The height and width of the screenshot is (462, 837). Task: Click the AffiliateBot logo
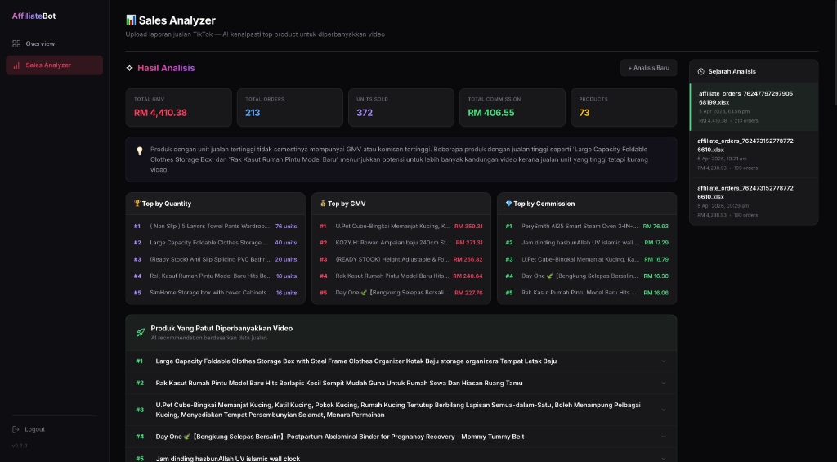(x=34, y=16)
